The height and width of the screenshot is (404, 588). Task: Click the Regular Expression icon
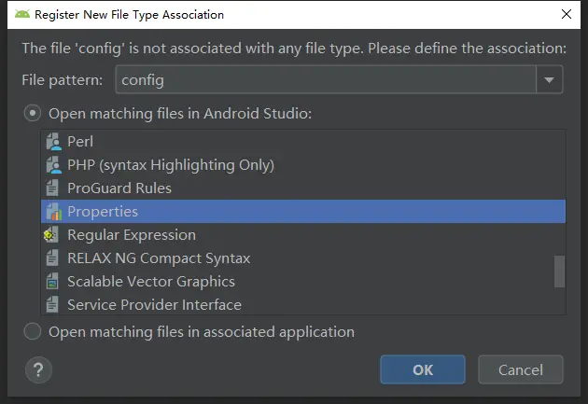pyautogui.click(x=52, y=235)
